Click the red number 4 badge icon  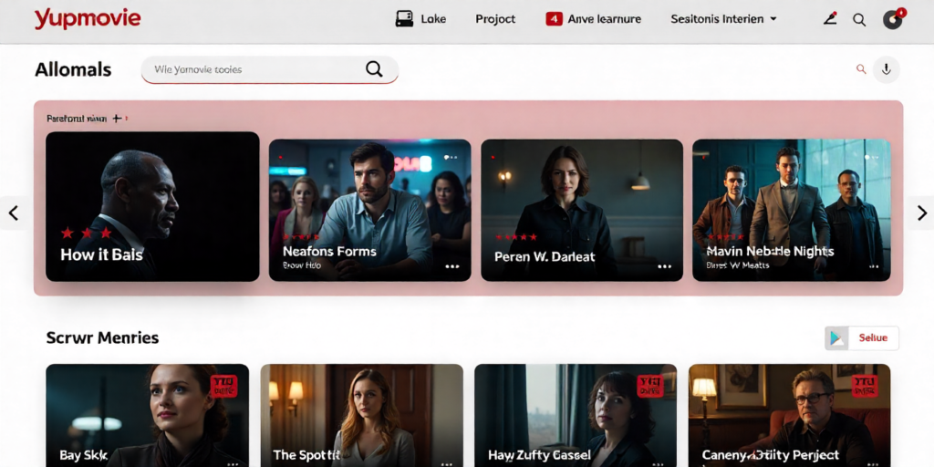coord(554,19)
